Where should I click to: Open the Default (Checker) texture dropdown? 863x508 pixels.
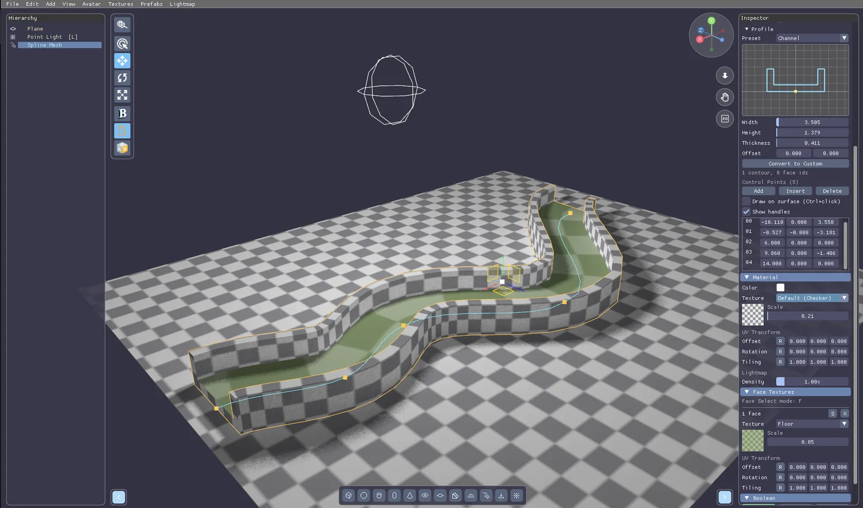(812, 298)
